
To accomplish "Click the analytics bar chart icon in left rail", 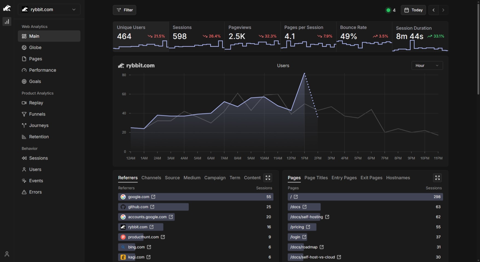I will pos(7,22).
